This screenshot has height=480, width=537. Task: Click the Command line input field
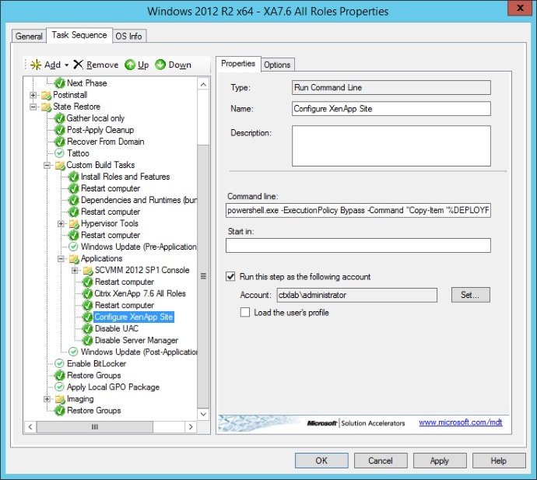pos(358,210)
